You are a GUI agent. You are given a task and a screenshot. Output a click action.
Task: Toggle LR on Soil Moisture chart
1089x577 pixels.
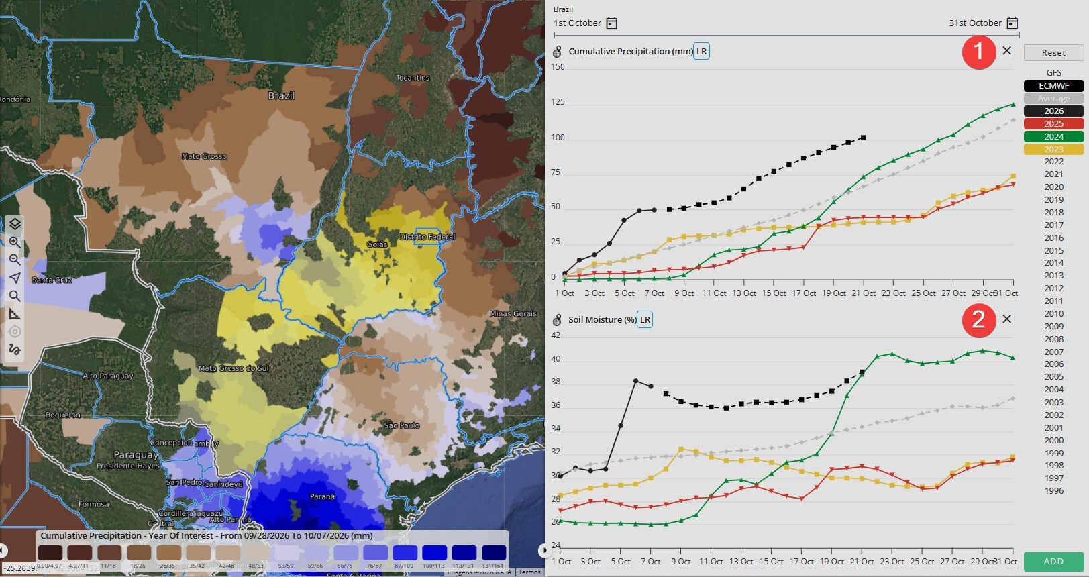[645, 320]
